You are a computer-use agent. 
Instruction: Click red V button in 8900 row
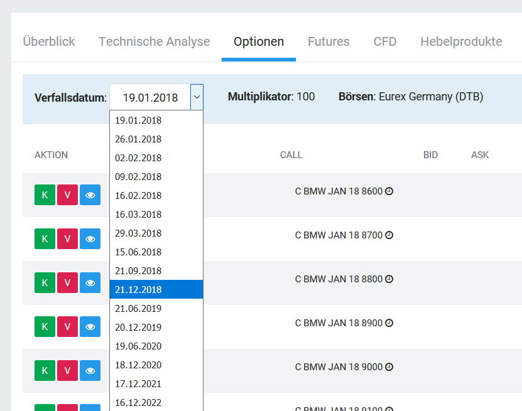click(68, 326)
